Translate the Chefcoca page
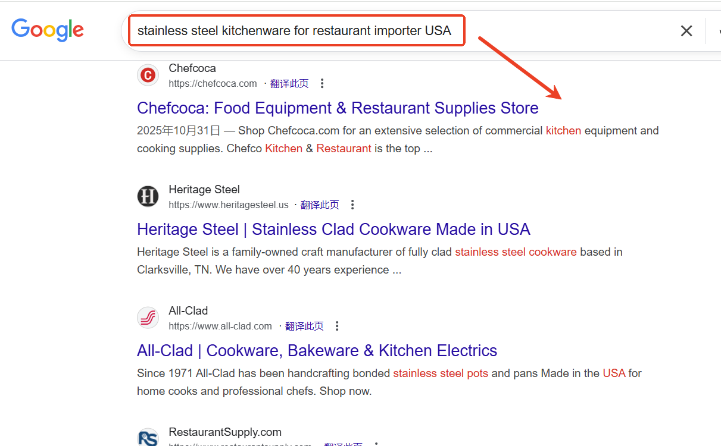 [289, 84]
